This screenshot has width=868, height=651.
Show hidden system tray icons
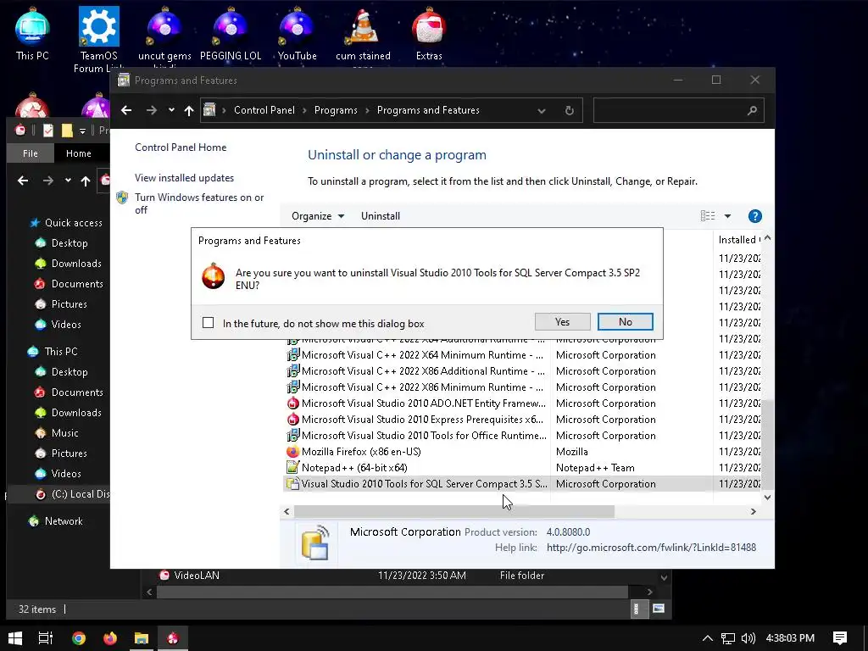point(708,637)
